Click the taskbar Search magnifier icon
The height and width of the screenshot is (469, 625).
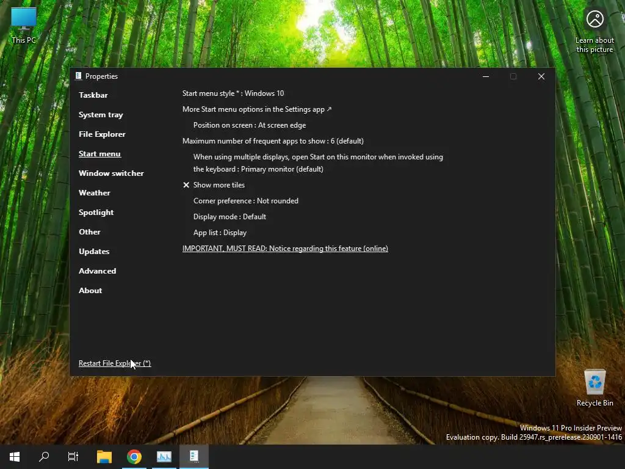pyautogui.click(x=44, y=456)
